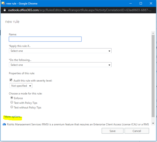Expand the Not specified severity dropdown
Viewport: 157px width, 142px height.
[x=21, y=86]
